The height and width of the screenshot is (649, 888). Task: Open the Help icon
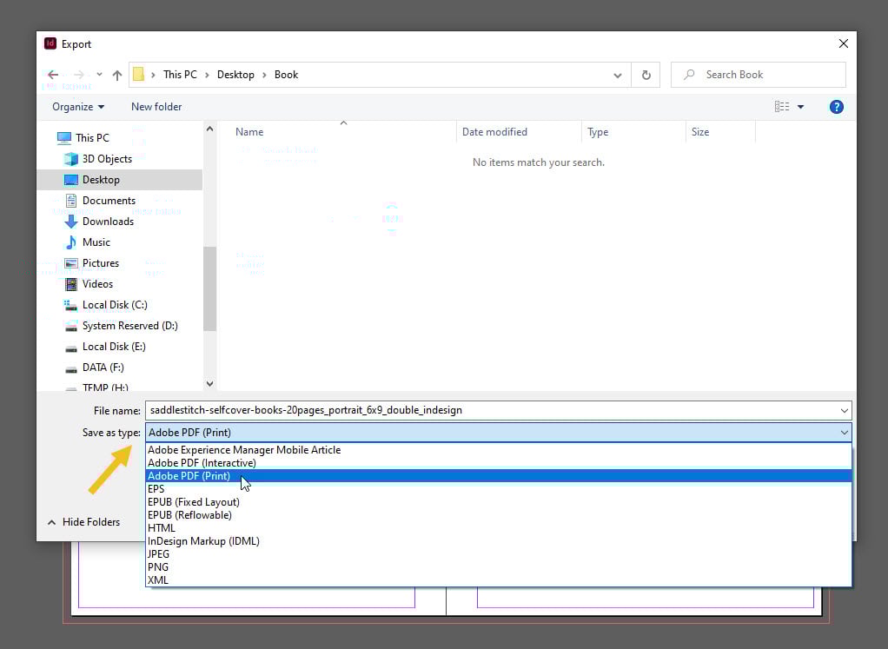pos(837,107)
